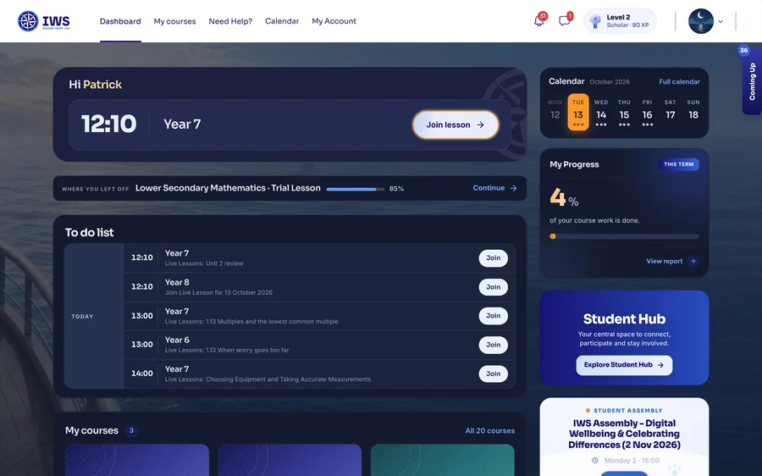Viewport: 762px width, 476px height.
Task: Open My Account menu item
Action: click(334, 21)
